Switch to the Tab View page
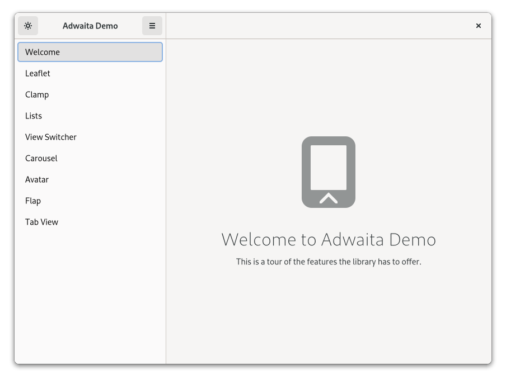 90,222
